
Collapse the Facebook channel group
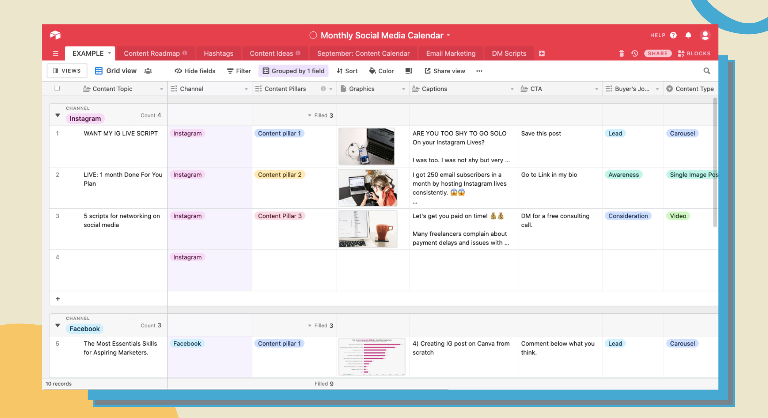[58, 325]
